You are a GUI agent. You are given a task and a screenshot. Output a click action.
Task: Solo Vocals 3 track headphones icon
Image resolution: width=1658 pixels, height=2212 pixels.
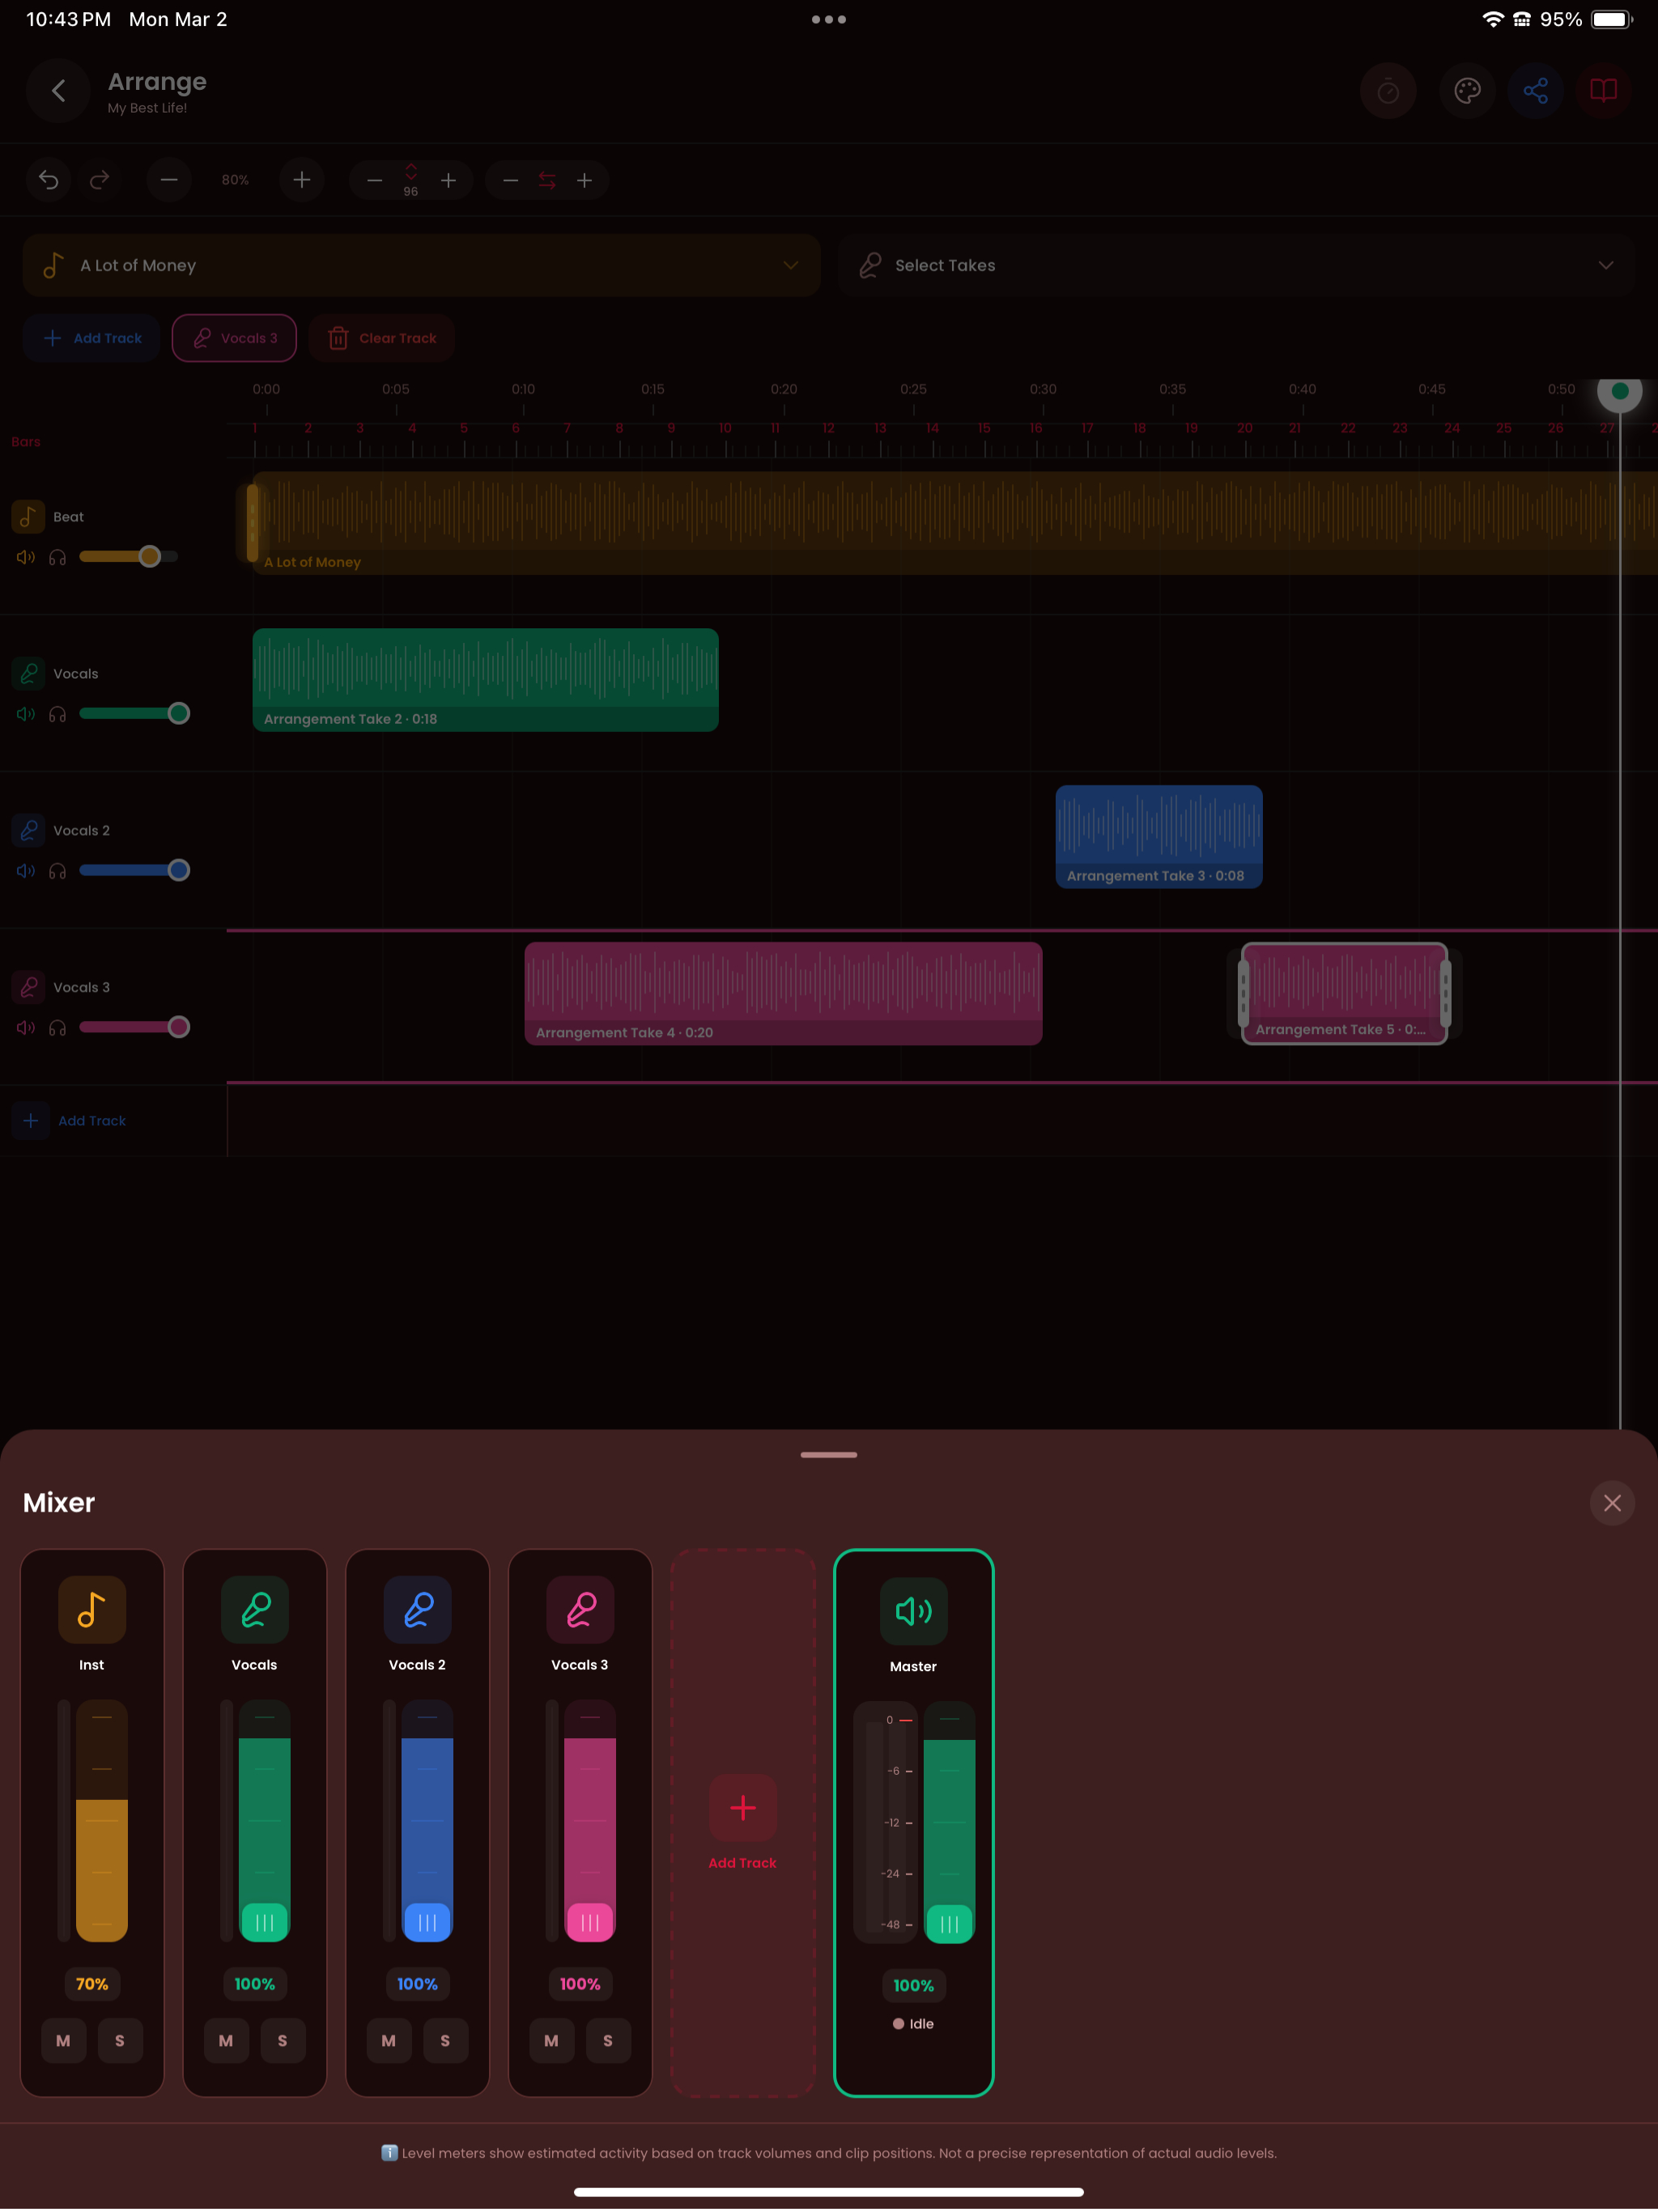[x=58, y=1027]
